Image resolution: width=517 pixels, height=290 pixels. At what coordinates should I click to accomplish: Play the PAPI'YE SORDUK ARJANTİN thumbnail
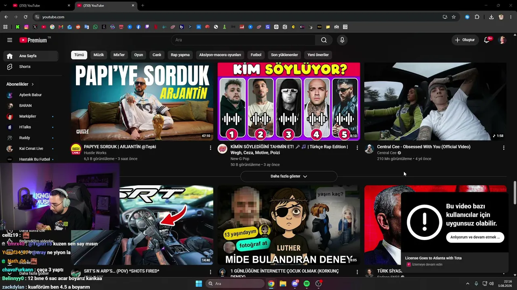click(x=142, y=101)
